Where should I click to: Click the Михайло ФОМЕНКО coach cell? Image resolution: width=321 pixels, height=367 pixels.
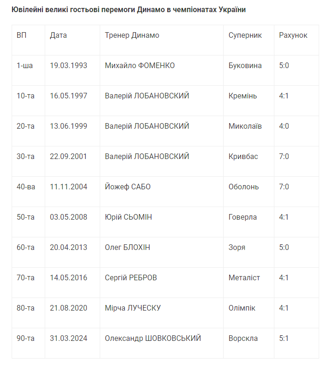pos(140,66)
